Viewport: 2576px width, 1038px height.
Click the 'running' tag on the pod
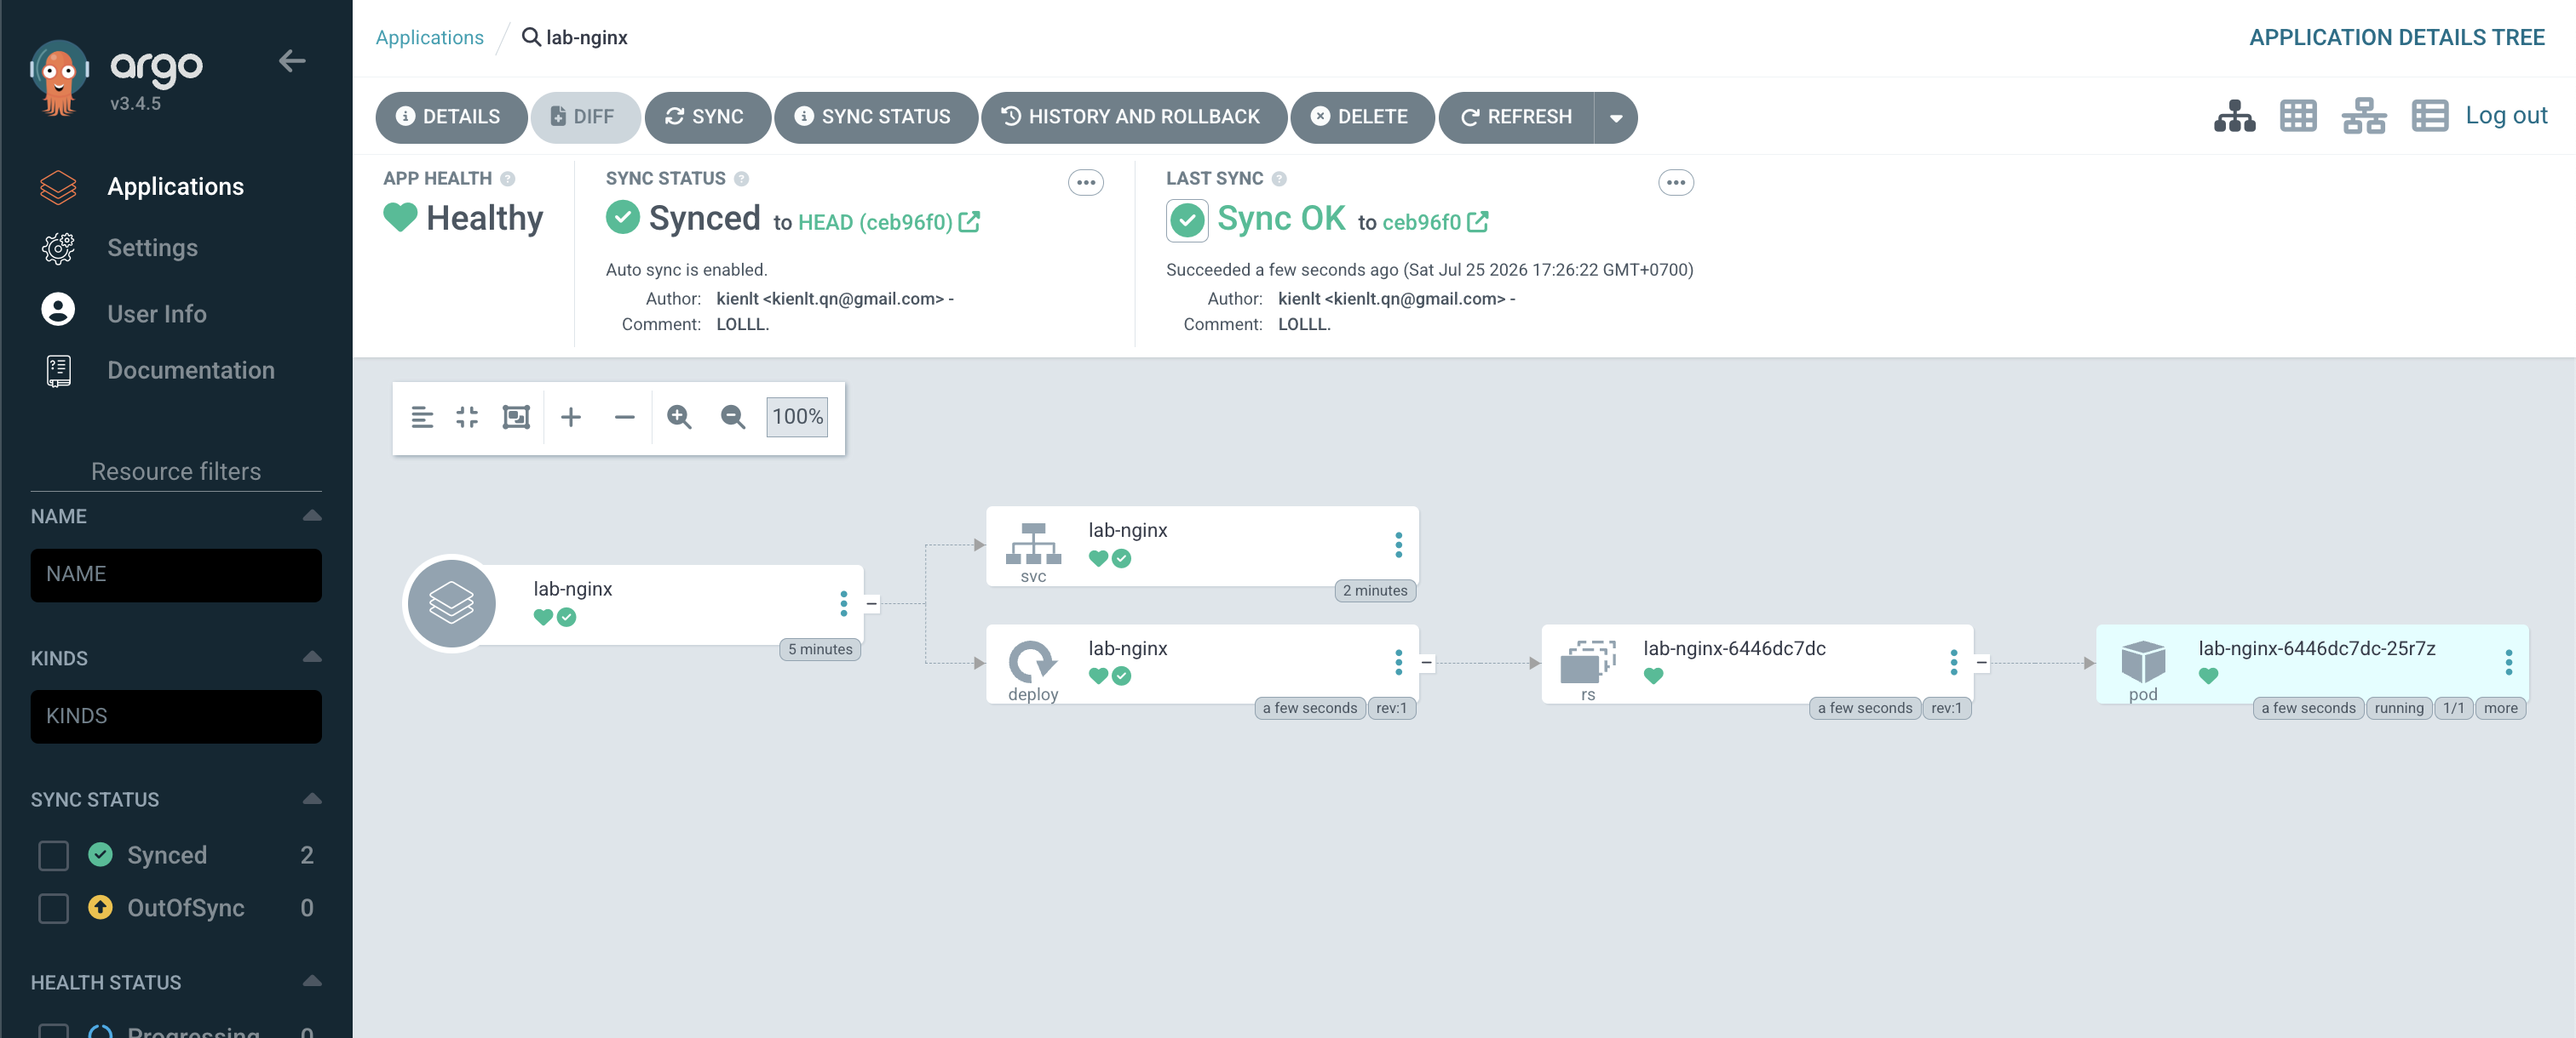2399,709
